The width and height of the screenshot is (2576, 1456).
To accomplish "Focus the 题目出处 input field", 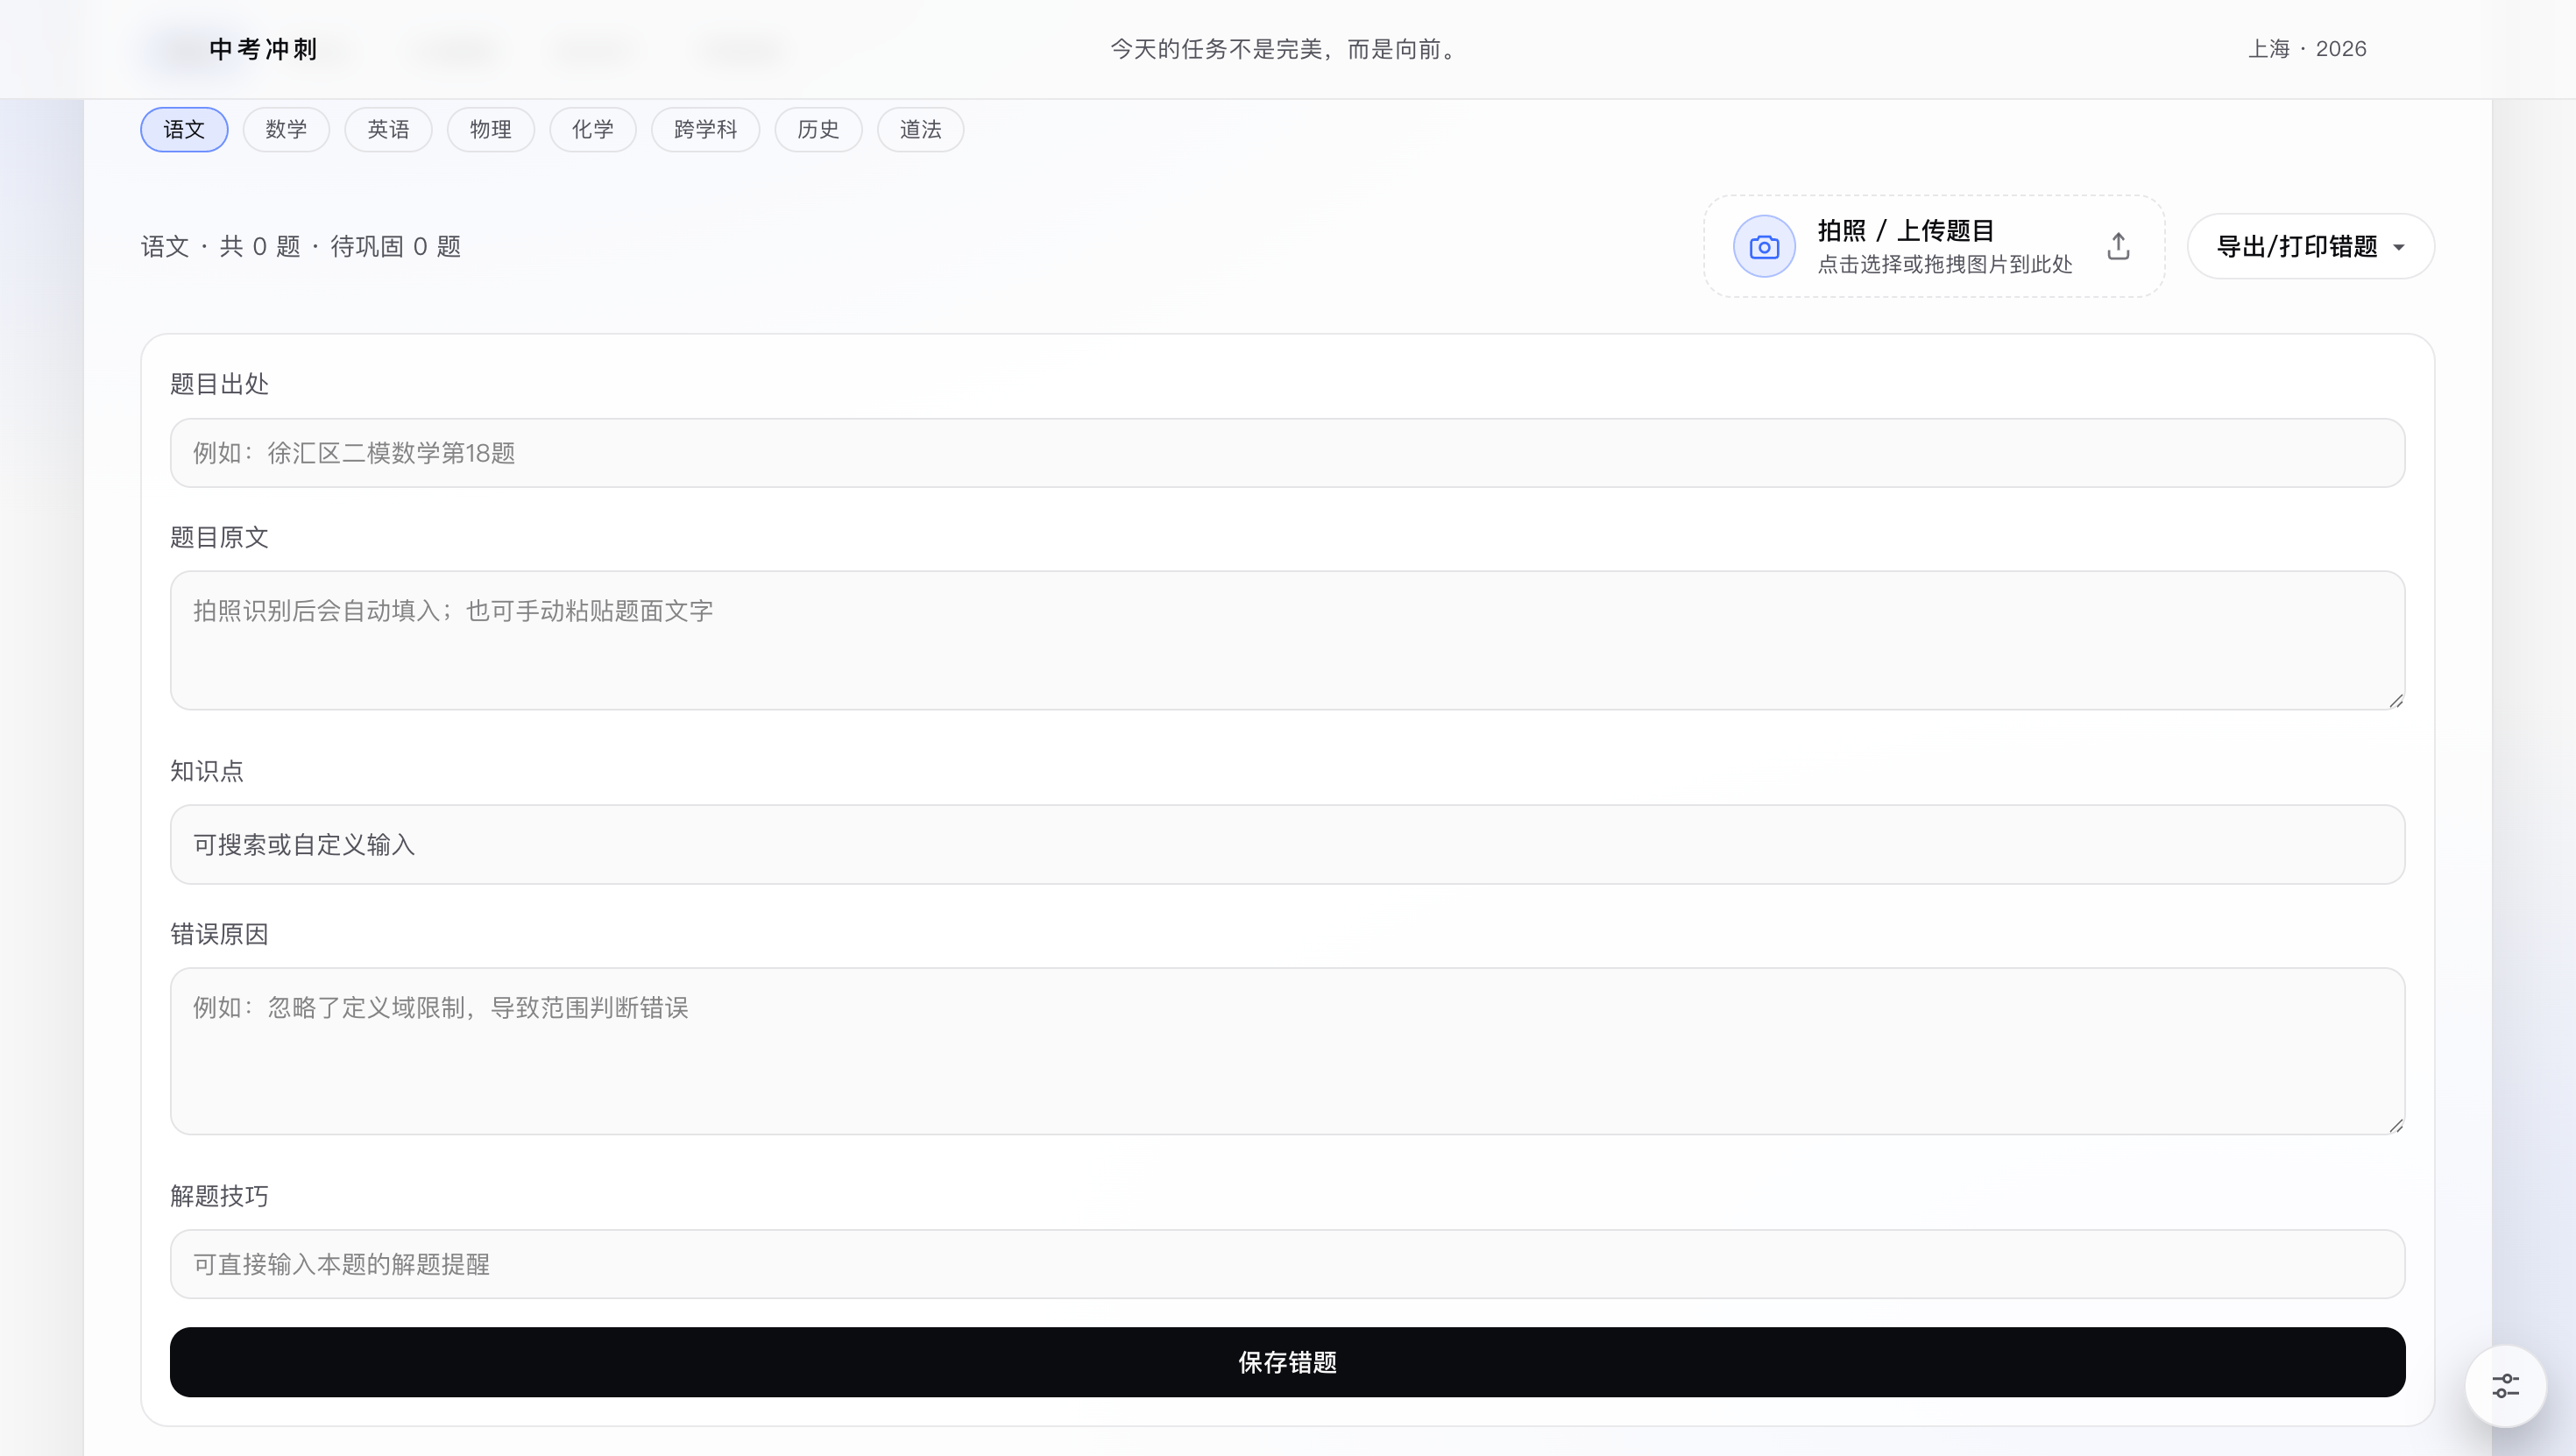I will (x=1287, y=453).
